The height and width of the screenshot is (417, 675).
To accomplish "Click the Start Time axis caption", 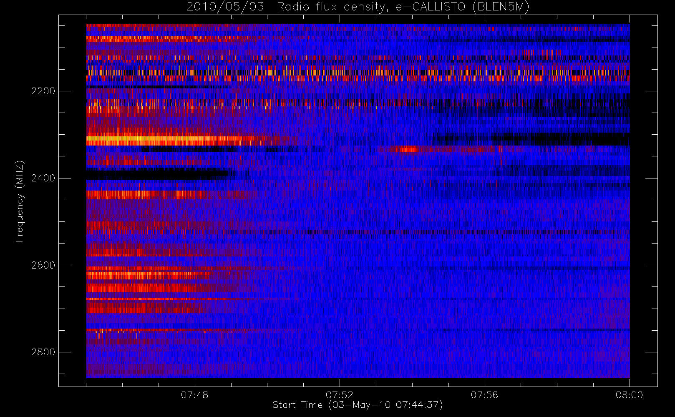I will pyautogui.click(x=358, y=405).
